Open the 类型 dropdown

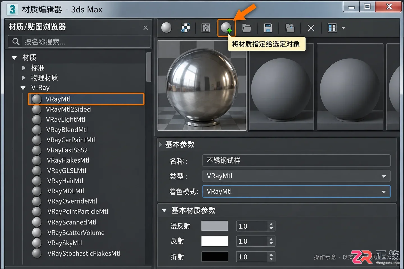click(x=296, y=176)
